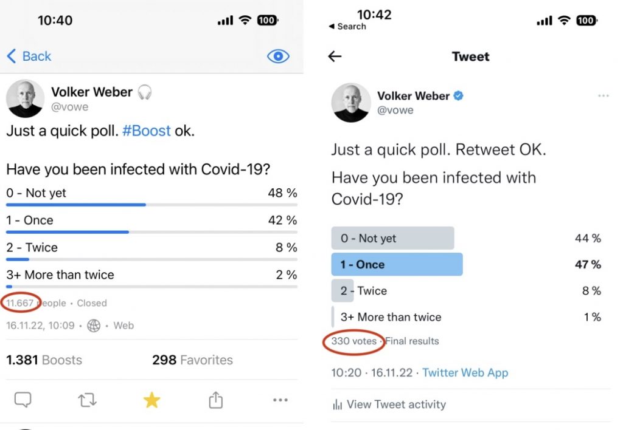The height and width of the screenshot is (430, 623).
Task: Tap the Mastodon profile avatar of Volker Weber
Action: click(x=26, y=98)
